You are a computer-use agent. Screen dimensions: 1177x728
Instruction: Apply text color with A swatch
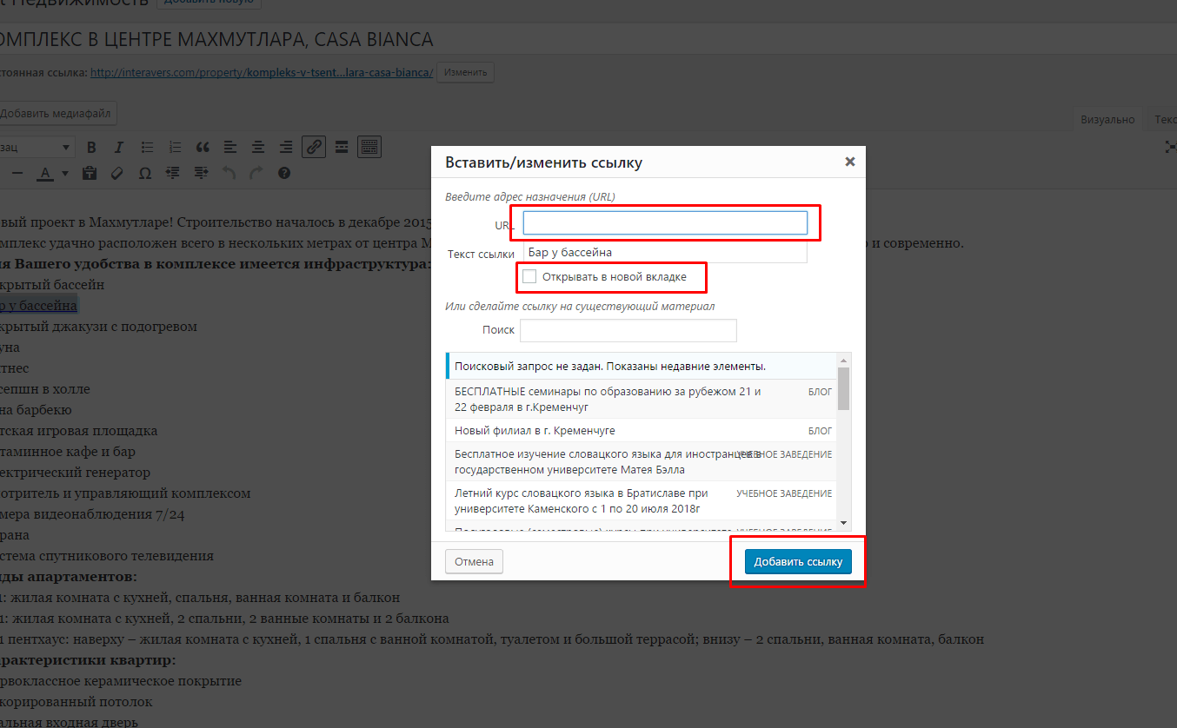(x=46, y=173)
